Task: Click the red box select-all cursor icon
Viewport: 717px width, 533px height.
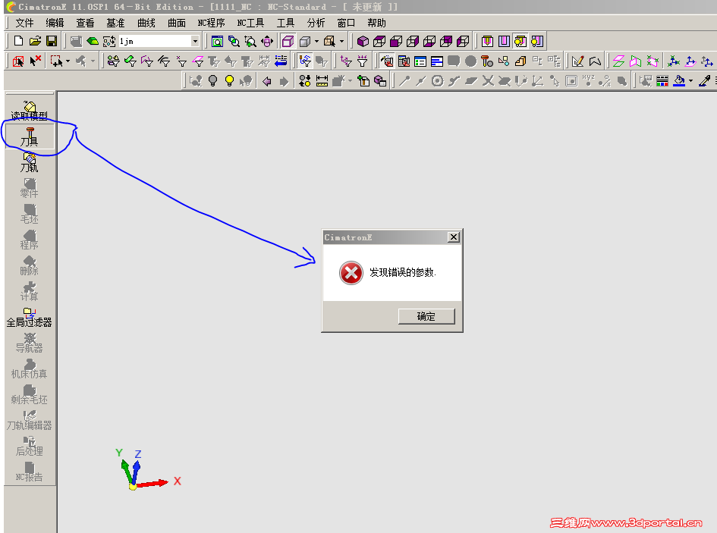Action: click(19, 61)
